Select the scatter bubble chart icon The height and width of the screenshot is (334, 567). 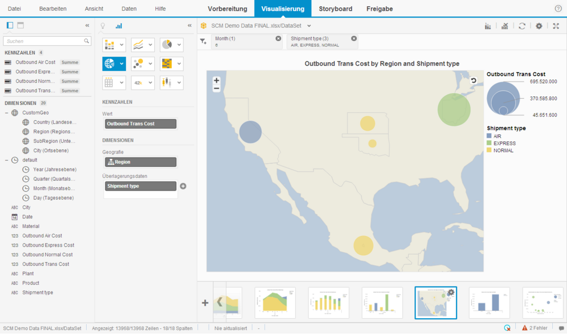(138, 64)
